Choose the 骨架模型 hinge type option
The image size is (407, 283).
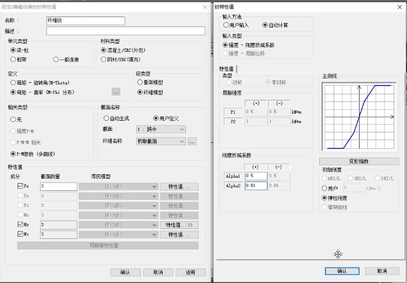point(140,82)
